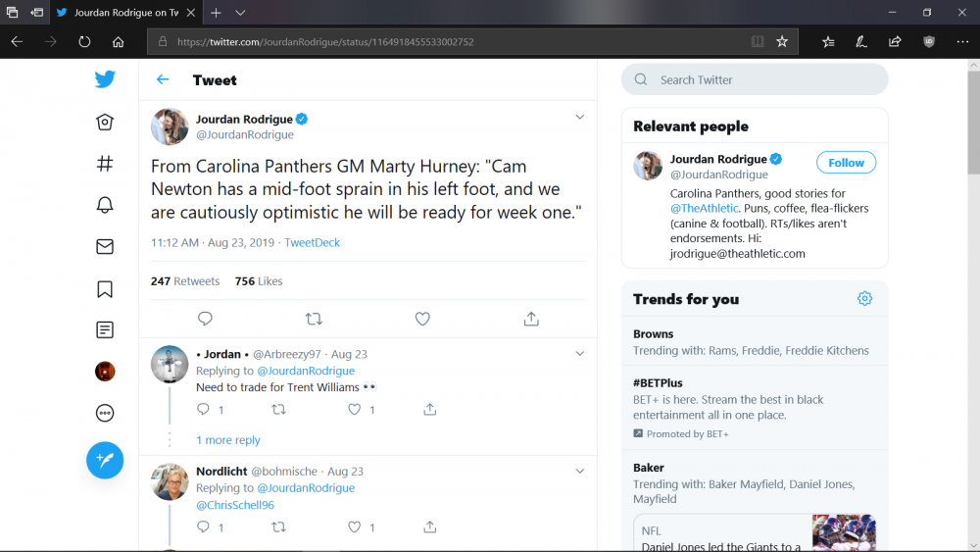The image size is (980, 552).
Task: Click the page vertical scrollbar thumb
Action: point(974,122)
